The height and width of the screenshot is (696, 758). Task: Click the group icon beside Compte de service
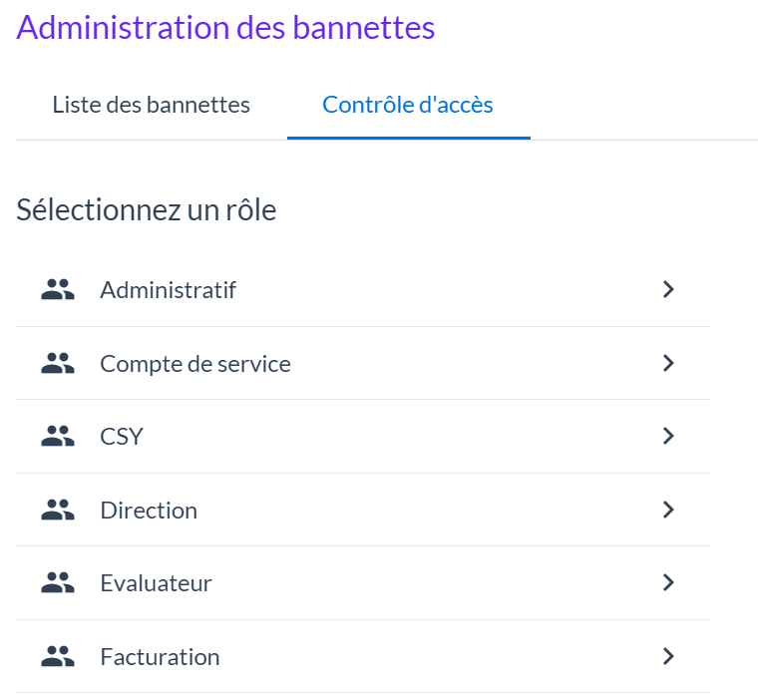tap(59, 364)
